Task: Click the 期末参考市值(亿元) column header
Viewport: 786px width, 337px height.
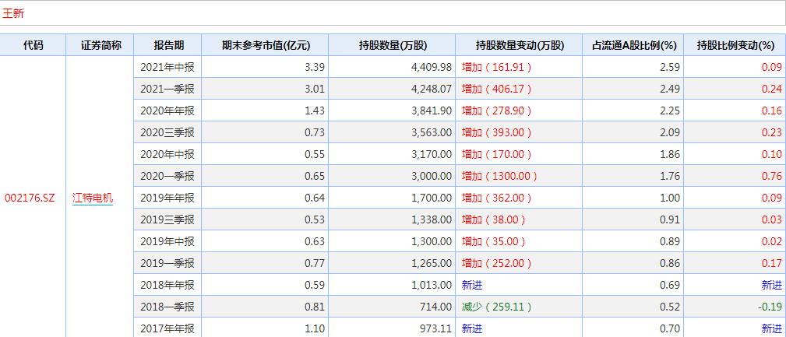Action: click(x=265, y=45)
